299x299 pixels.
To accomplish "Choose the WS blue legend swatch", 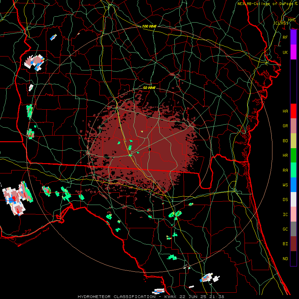I will pos(293,185).
